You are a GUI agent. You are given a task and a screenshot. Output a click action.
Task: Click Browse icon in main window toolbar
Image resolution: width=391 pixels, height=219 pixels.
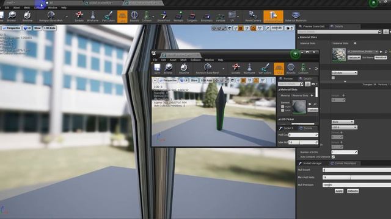click(12, 16)
